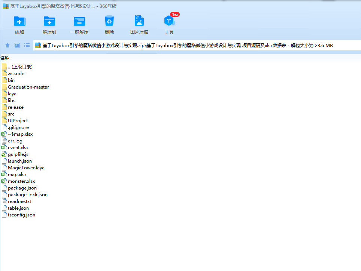Select the UIProject folder
This screenshot has width=361, height=271.
(x=15, y=121)
